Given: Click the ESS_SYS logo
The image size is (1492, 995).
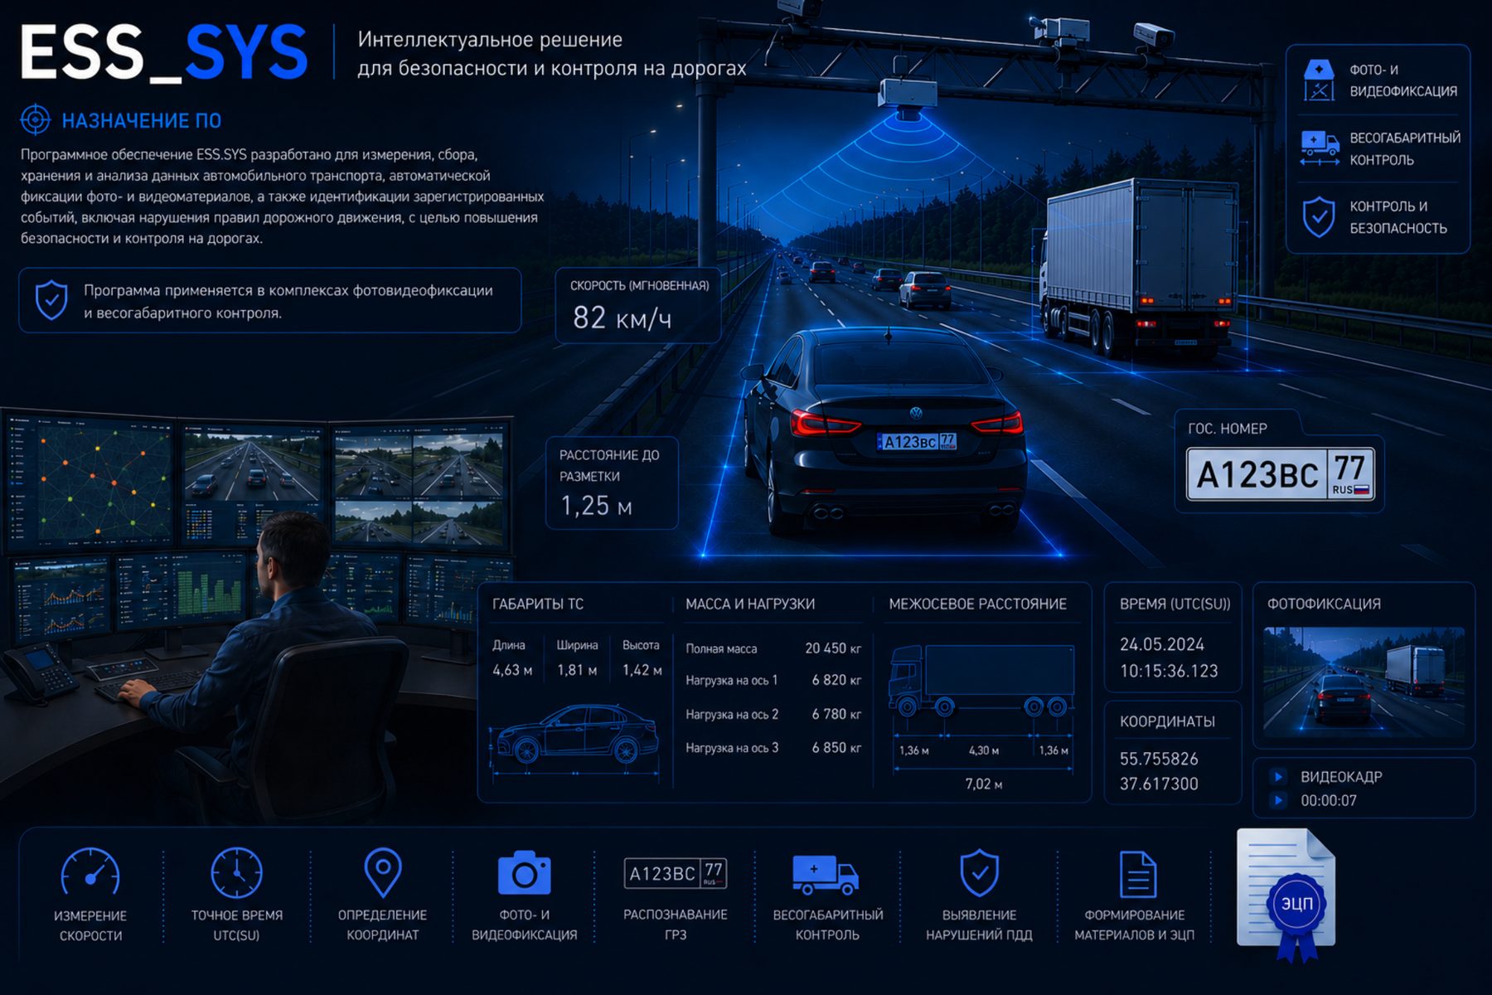Looking at the screenshot, I should pyautogui.click(x=163, y=52).
